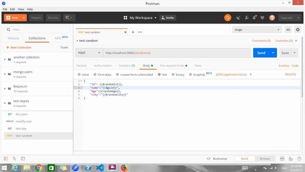Open the Params request tab
Viewport: 305px width, 172px height.
pos(81,66)
